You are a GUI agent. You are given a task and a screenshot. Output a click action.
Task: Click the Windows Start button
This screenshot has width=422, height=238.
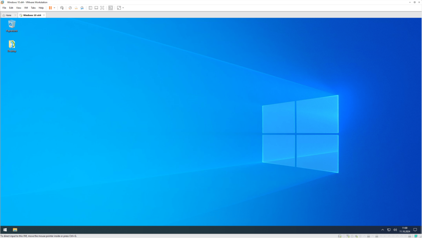(x=5, y=230)
